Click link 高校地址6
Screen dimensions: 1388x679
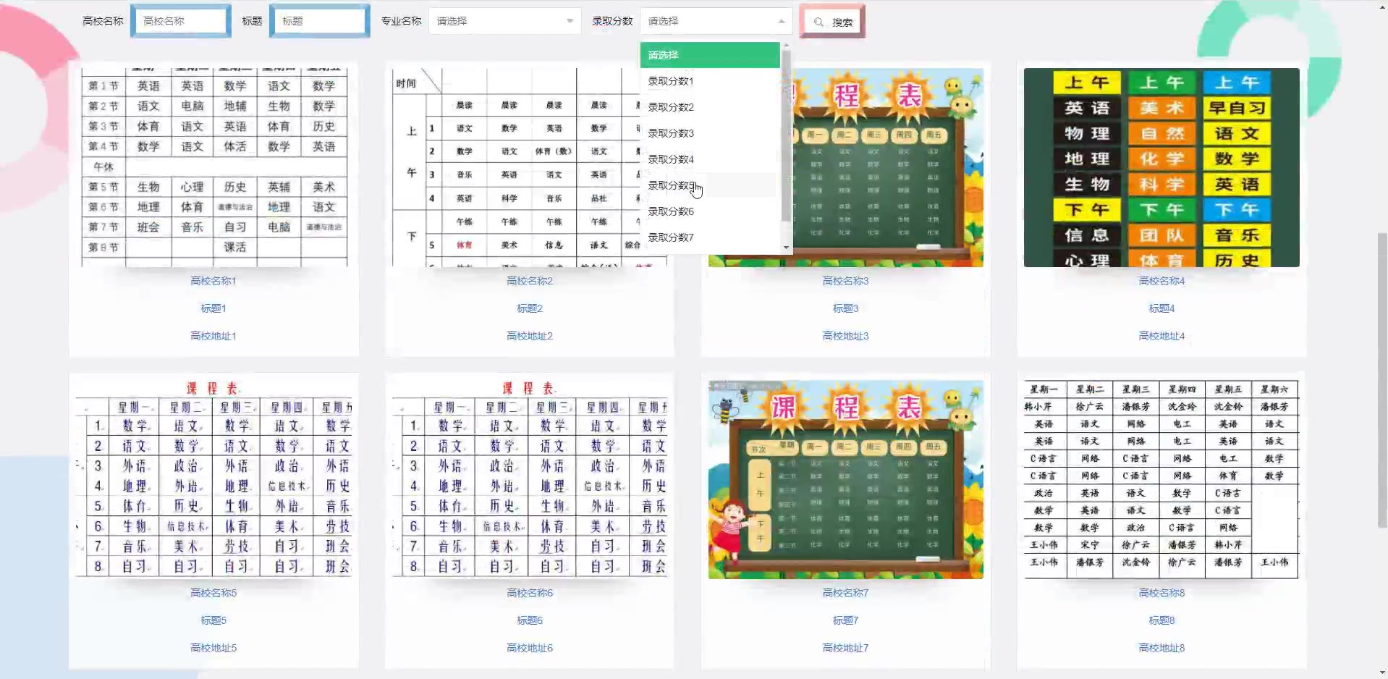(x=530, y=648)
